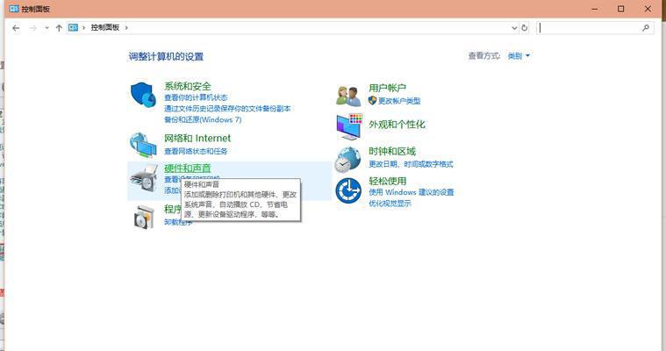Screen dimensions: 666x351
Task: Open the 用户帐户 people icon
Action: (x=348, y=95)
